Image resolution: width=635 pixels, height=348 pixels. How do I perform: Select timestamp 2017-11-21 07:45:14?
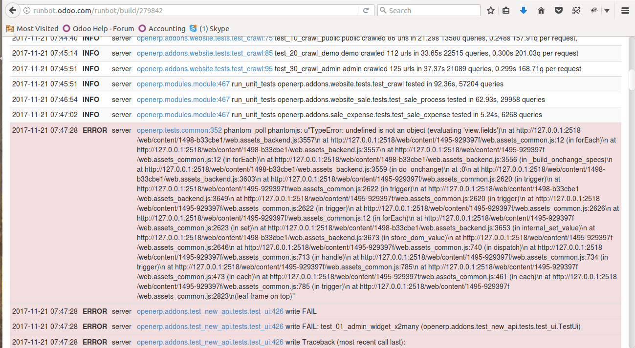(x=45, y=53)
